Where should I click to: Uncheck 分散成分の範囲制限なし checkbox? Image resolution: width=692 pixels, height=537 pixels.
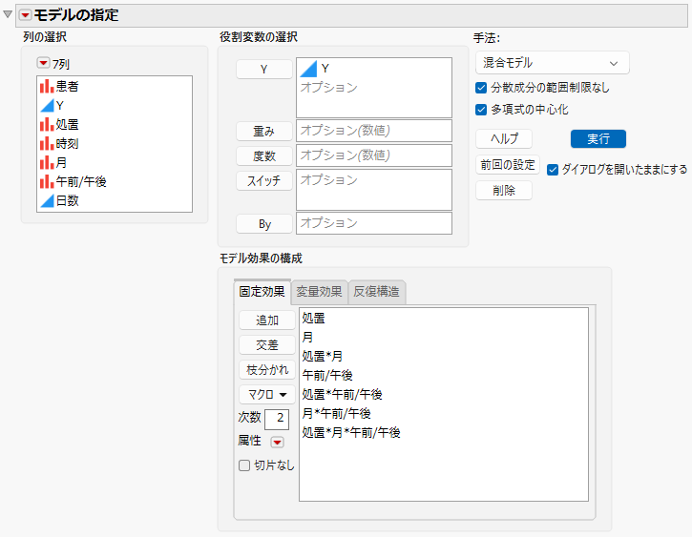tap(481, 88)
